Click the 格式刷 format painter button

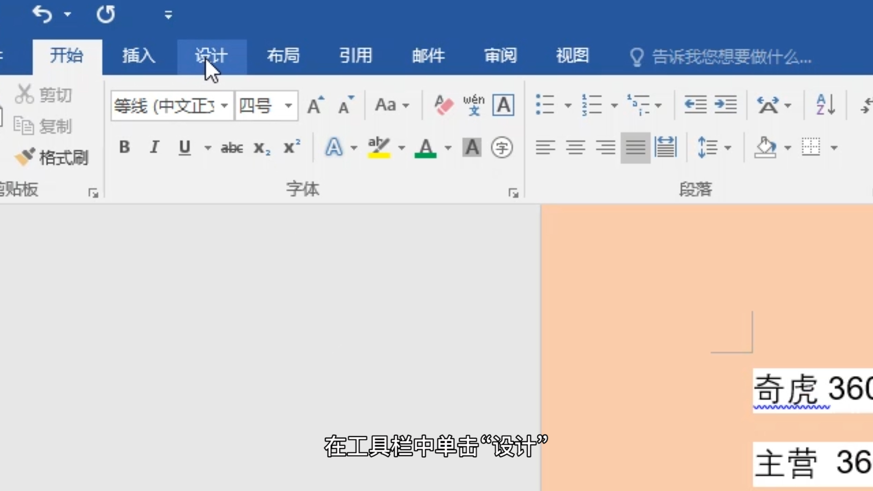[51, 157]
